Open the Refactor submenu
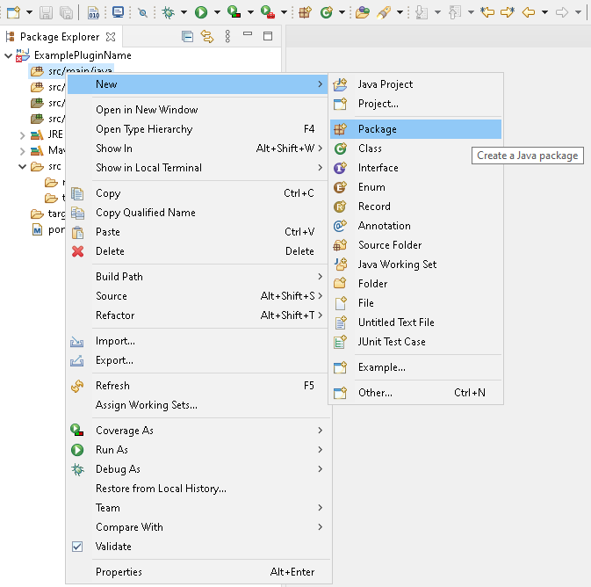This screenshot has height=587, width=591. point(198,315)
